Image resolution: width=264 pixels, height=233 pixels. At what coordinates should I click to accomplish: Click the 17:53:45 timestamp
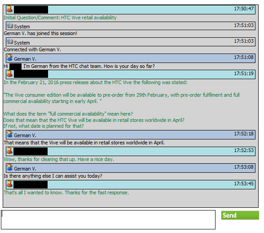tap(244, 184)
